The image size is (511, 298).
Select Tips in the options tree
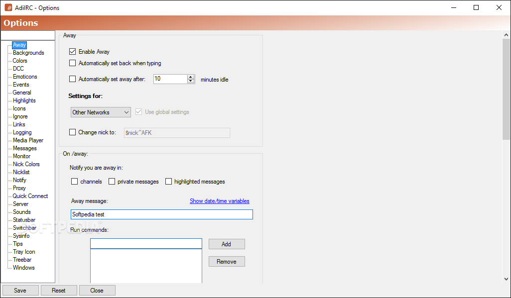[x=17, y=244]
